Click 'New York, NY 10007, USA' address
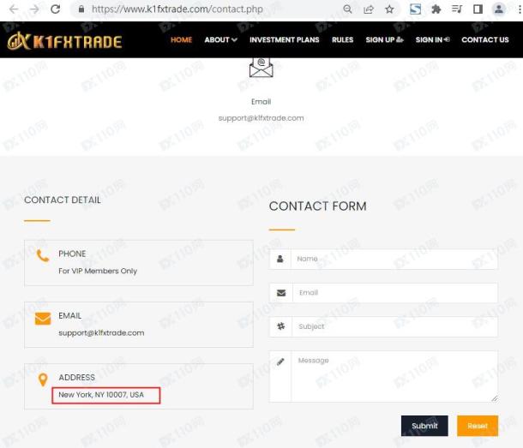This screenshot has height=448, width=523. [x=101, y=395]
